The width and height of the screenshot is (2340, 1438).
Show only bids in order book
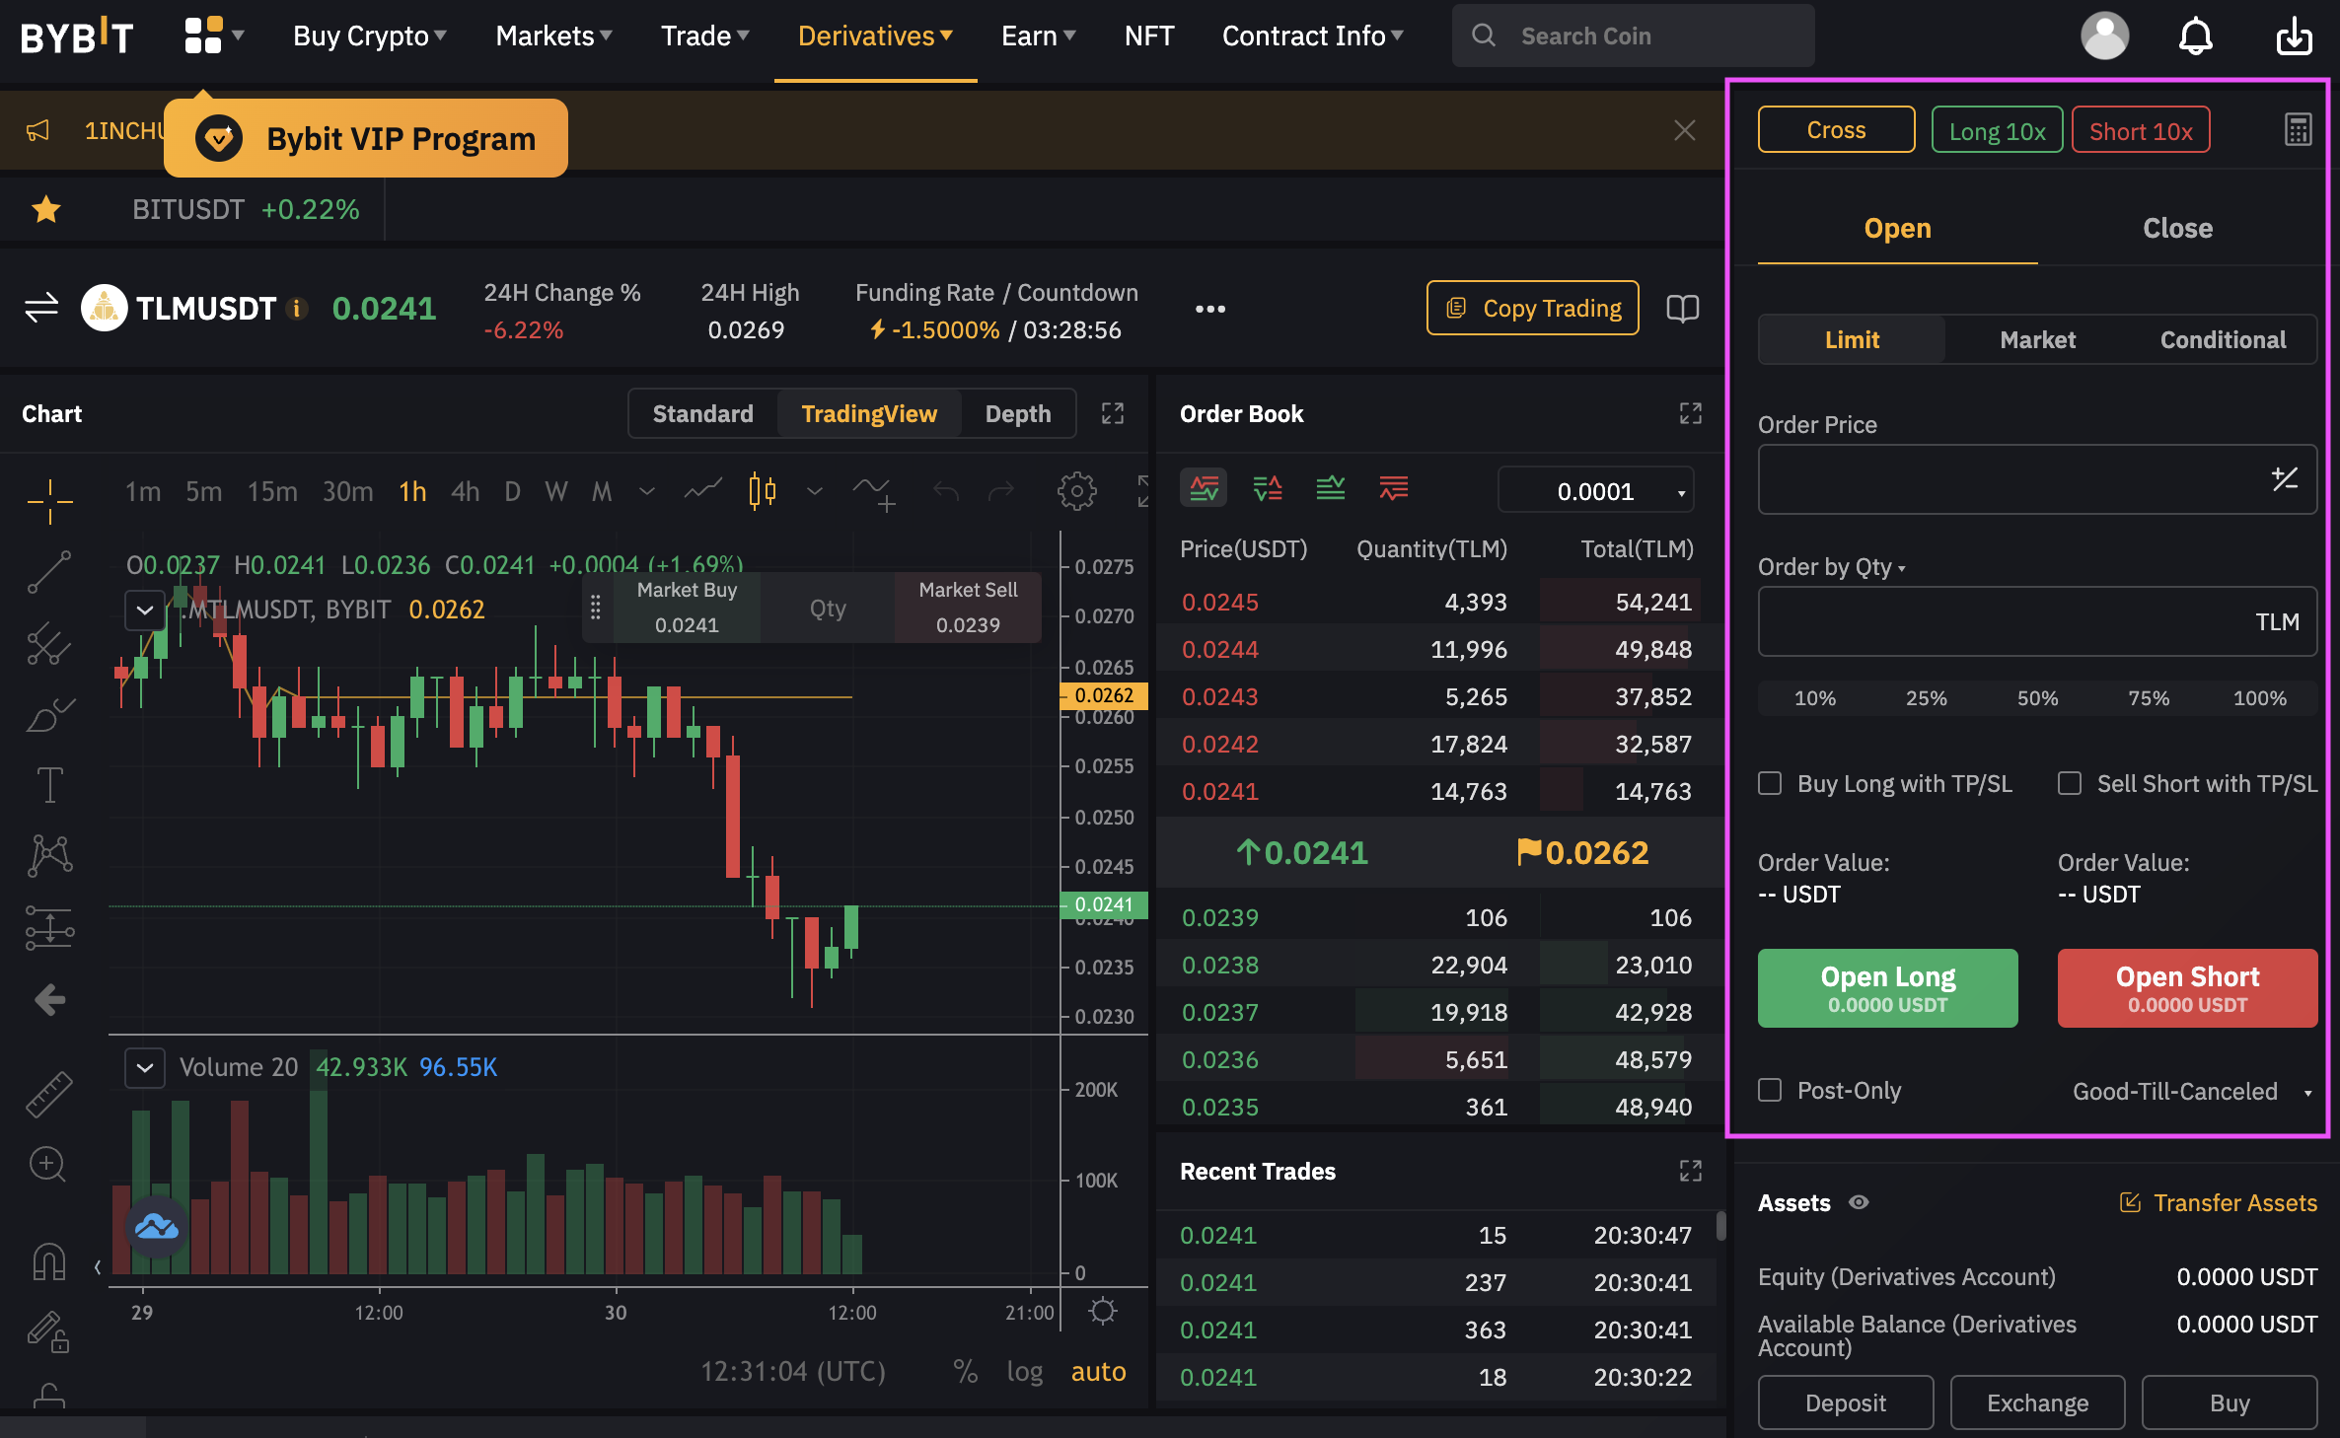(x=1331, y=488)
